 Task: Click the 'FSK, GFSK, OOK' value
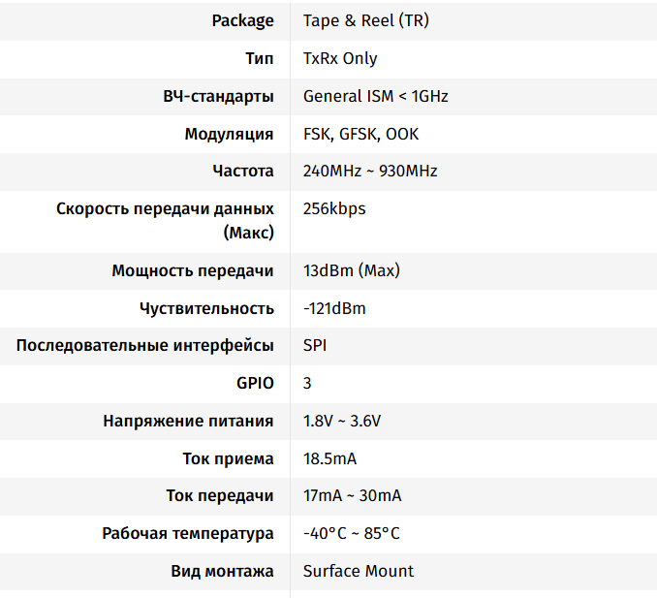(x=360, y=134)
